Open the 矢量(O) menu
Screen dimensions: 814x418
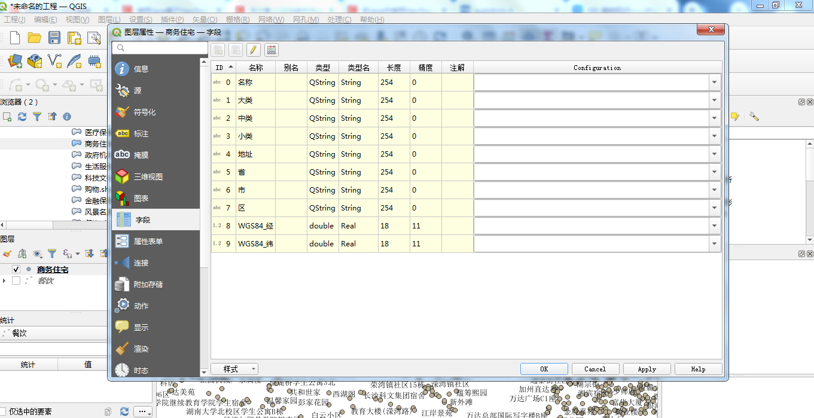pos(204,20)
